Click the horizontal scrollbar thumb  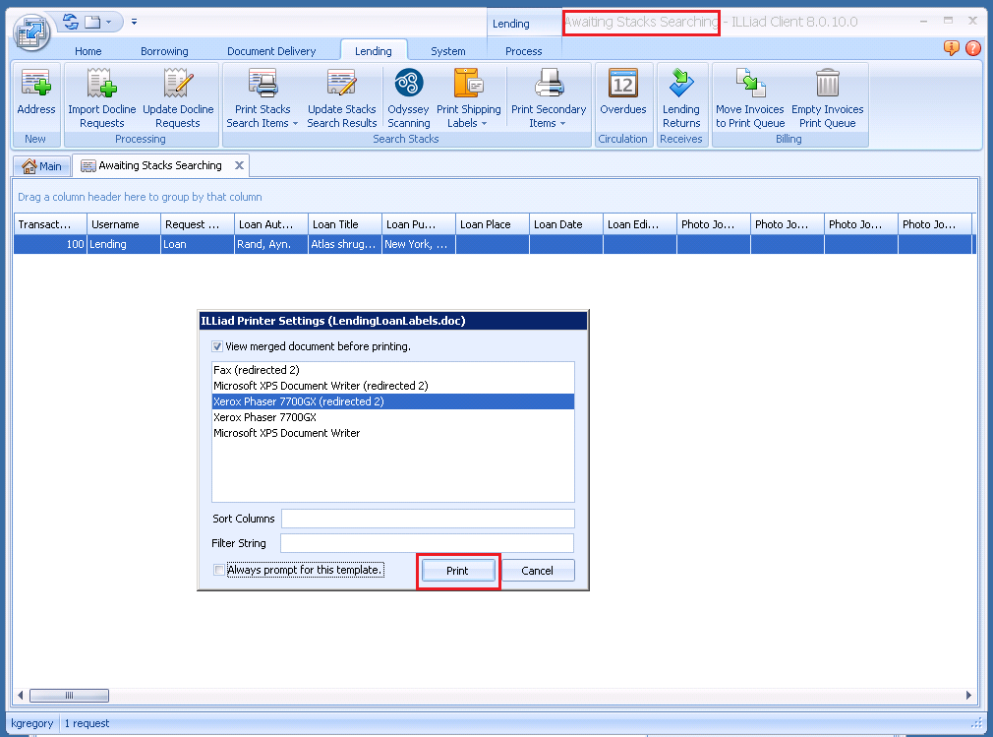click(69, 696)
